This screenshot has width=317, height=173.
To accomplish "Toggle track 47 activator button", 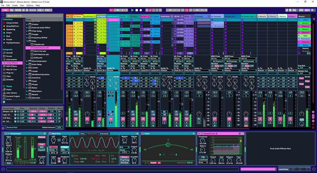I will tap(215, 119).
